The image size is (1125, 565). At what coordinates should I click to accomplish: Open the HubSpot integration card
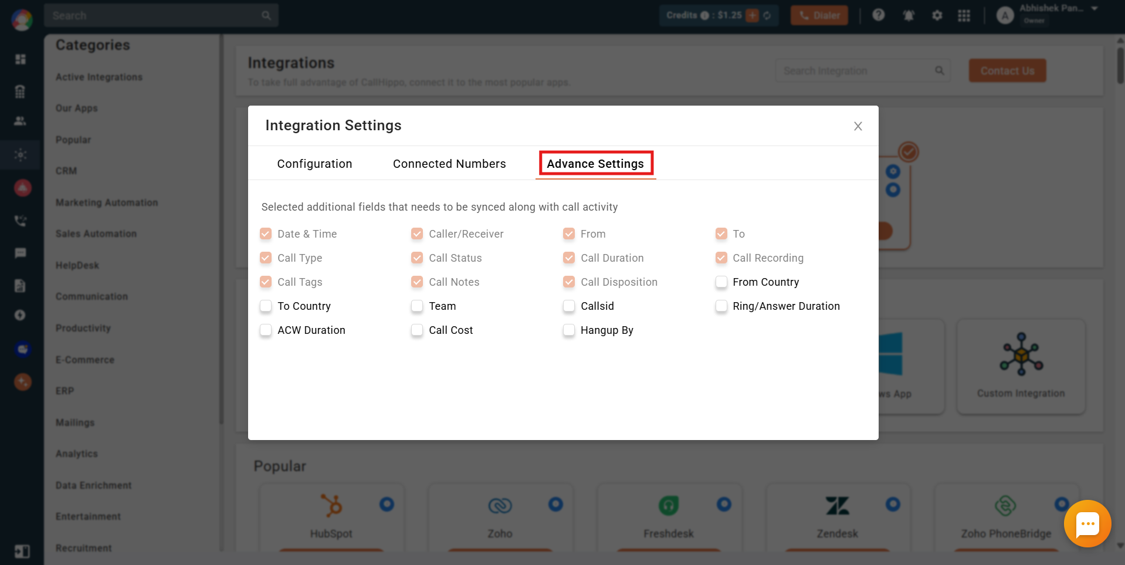(331, 517)
